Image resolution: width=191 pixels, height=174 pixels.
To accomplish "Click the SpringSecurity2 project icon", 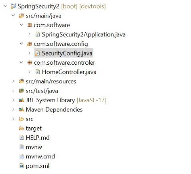I will pos(13,6).
